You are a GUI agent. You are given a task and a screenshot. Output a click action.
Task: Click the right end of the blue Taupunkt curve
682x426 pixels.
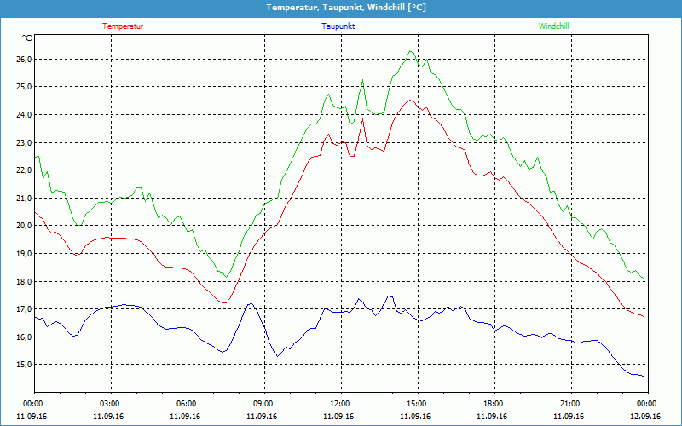[x=643, y=376]
